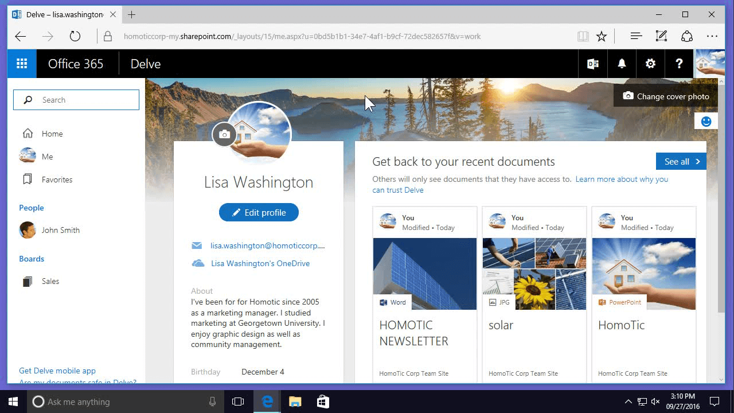
Task: Open the Delve app icon in the top bar
Action: [592, 64]
